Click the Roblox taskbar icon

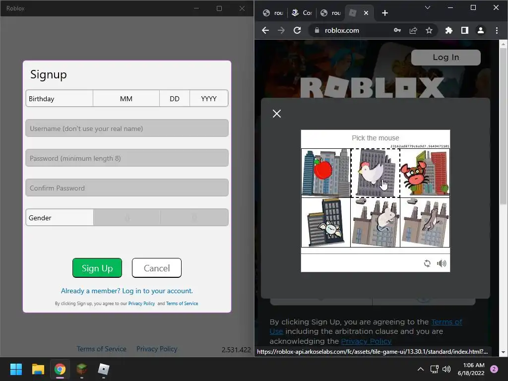[104, 369]
